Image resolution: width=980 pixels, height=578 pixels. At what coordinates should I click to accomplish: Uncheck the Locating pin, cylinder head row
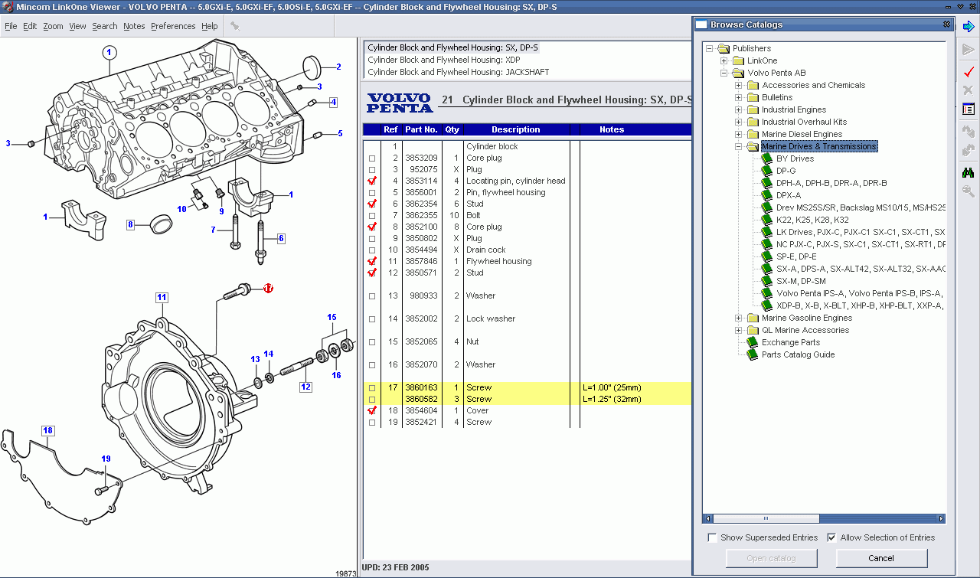(372, 181)
